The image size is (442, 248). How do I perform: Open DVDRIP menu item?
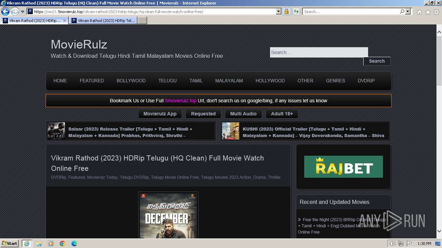pos(366,81)
